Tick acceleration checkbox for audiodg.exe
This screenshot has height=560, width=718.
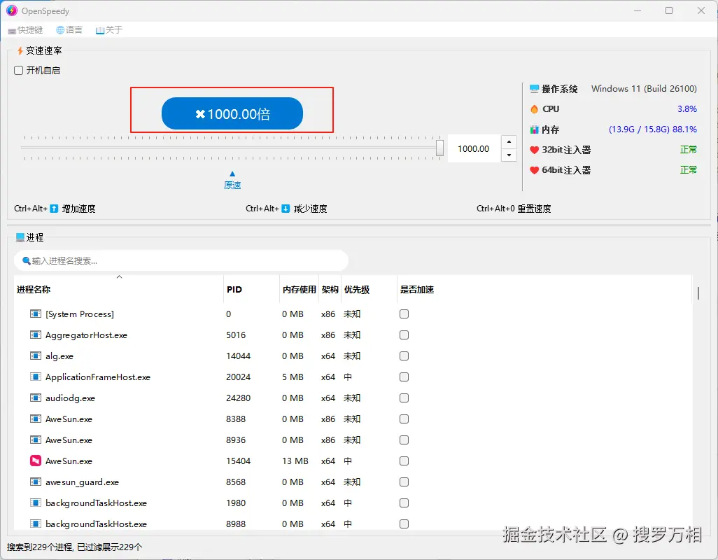coord(404,398)
